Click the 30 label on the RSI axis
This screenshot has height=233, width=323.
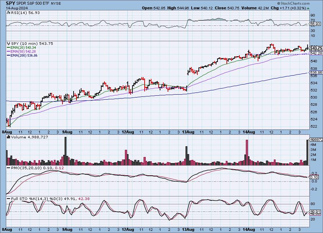coord(313,31)
